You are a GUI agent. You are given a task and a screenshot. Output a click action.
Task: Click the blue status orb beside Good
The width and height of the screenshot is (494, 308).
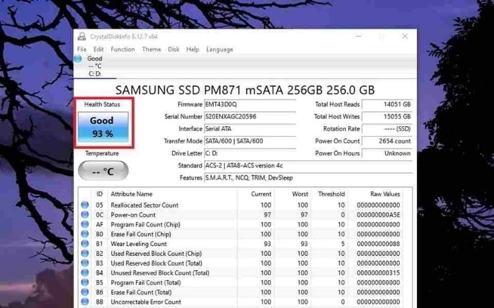click(78, 59)
